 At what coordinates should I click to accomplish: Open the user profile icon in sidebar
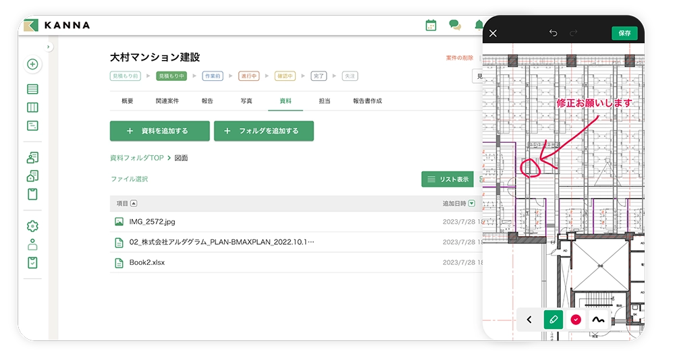(x=32, y=245)
